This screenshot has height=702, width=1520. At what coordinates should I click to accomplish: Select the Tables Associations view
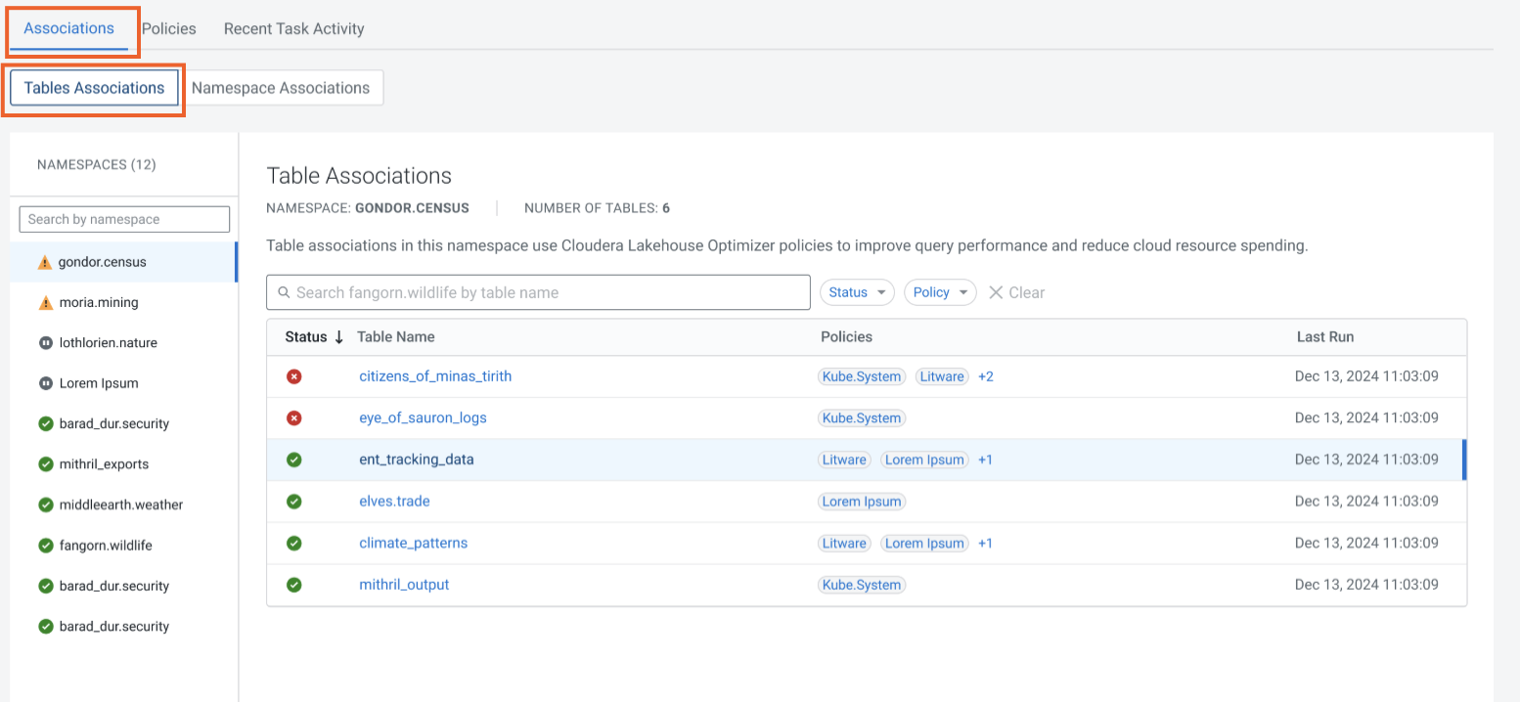(x=94, y=88)
